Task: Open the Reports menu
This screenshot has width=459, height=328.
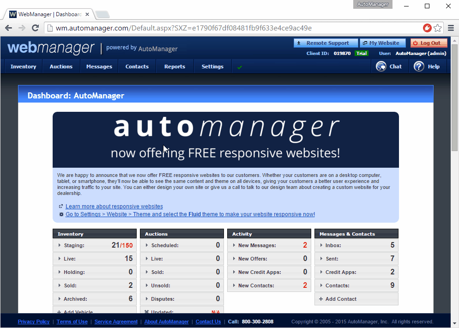Action: coord(175,67)
